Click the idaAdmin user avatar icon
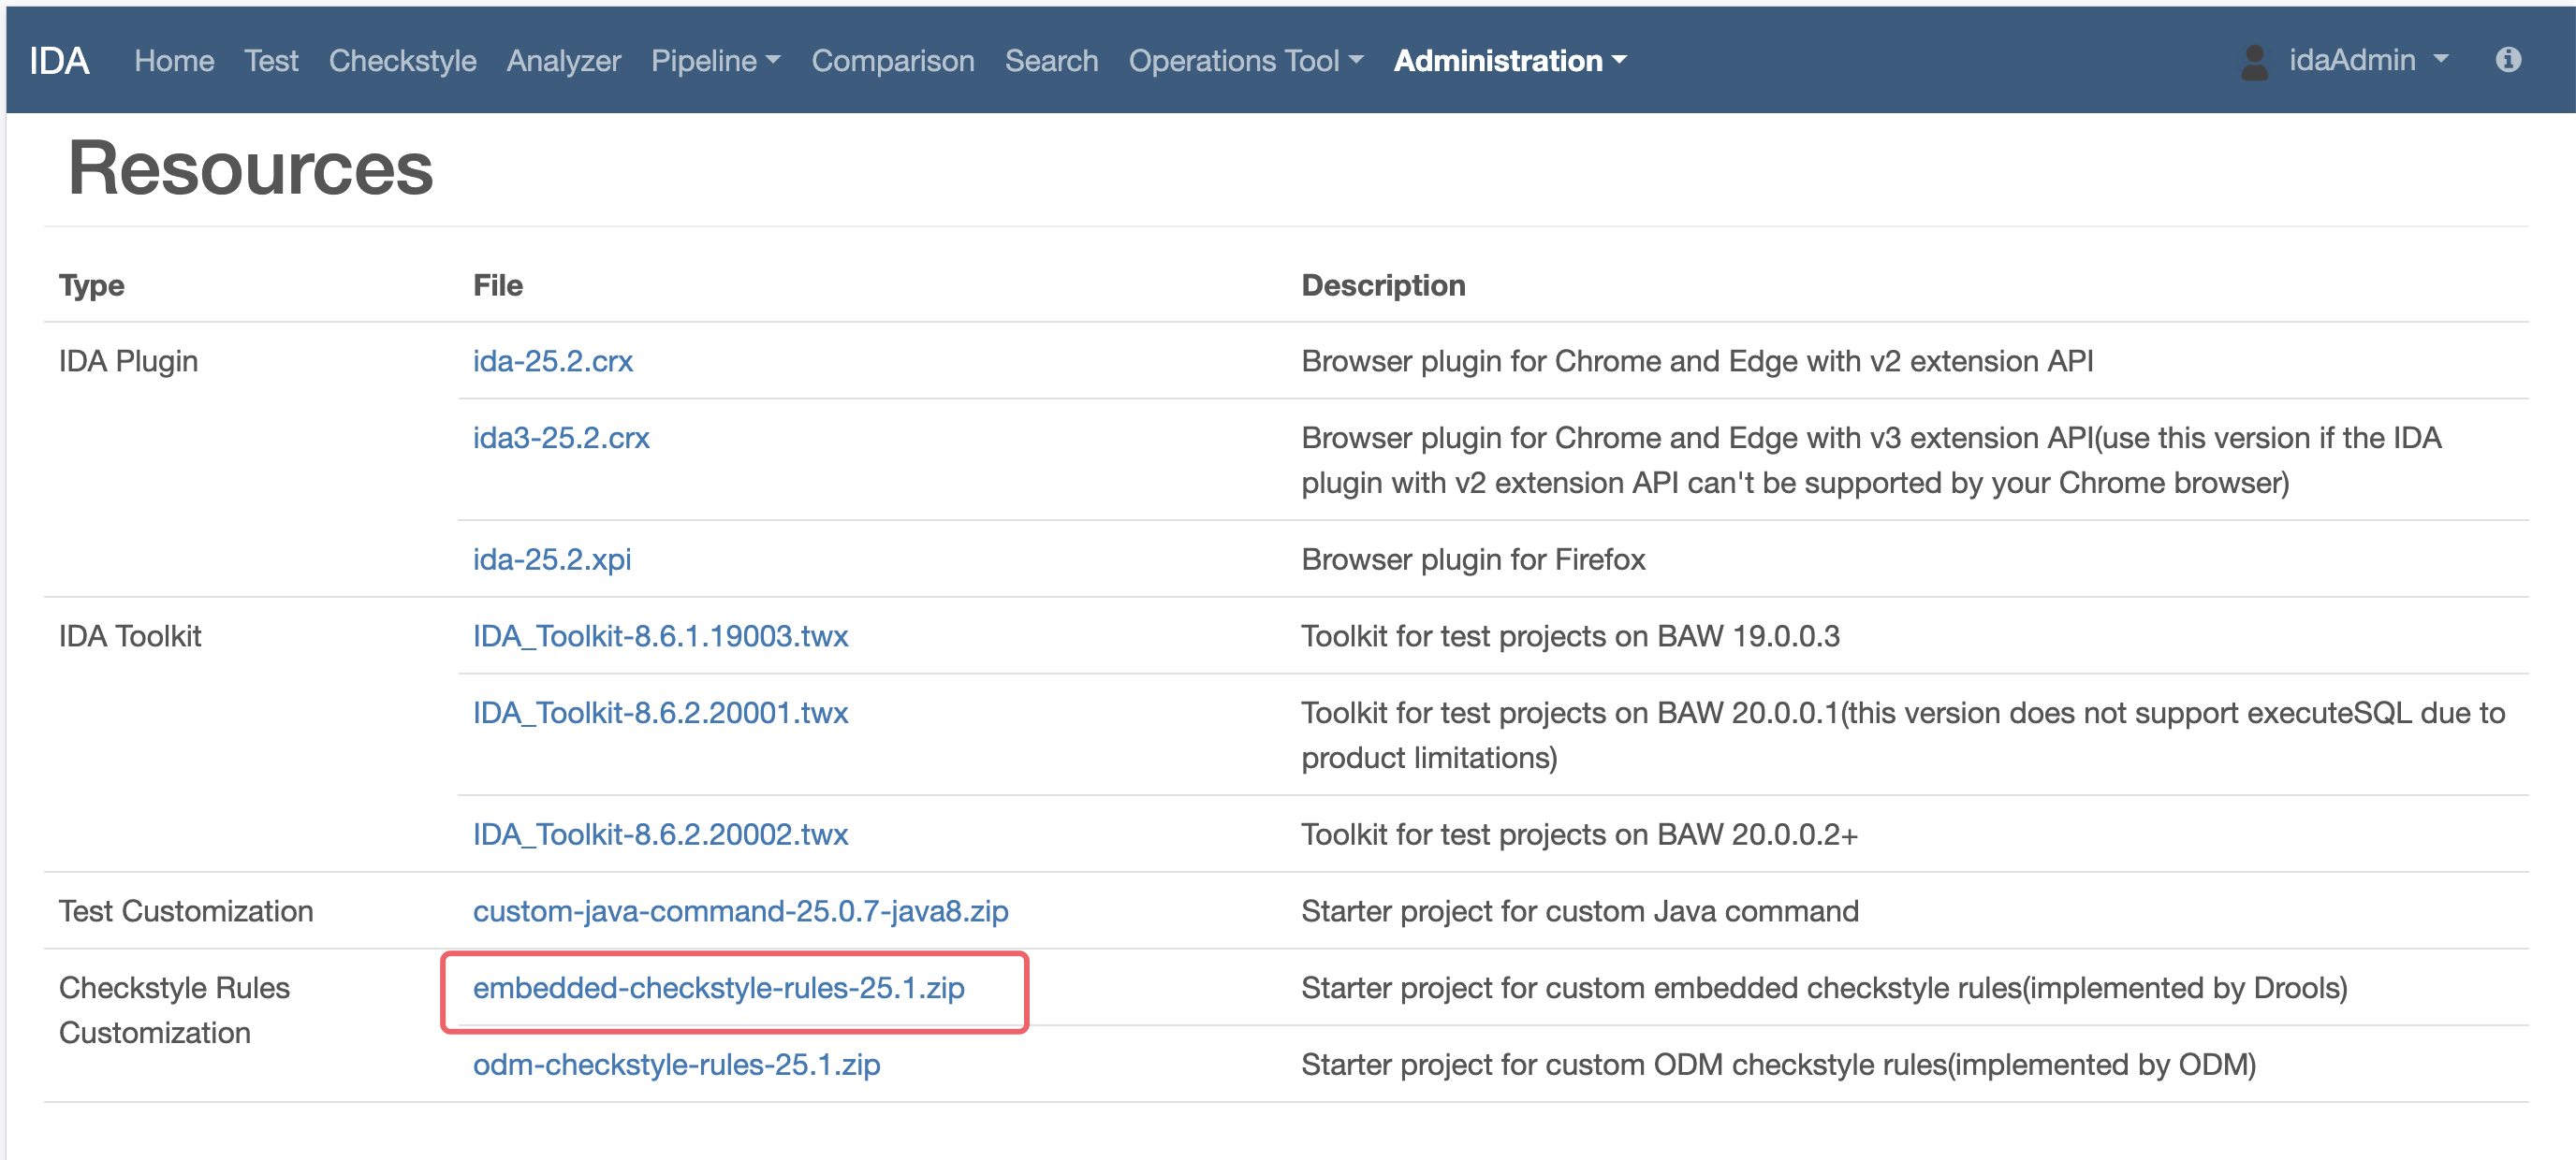Image resolution: width=2576 pixels, height=1160 pixels. (2254, 62)
